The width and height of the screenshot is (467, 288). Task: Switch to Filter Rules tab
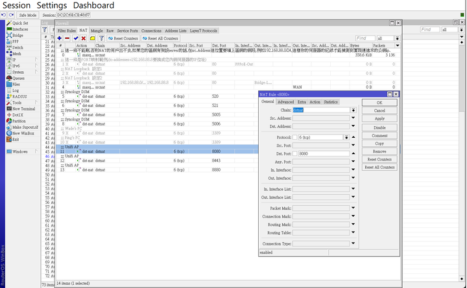tap(67, 30)
